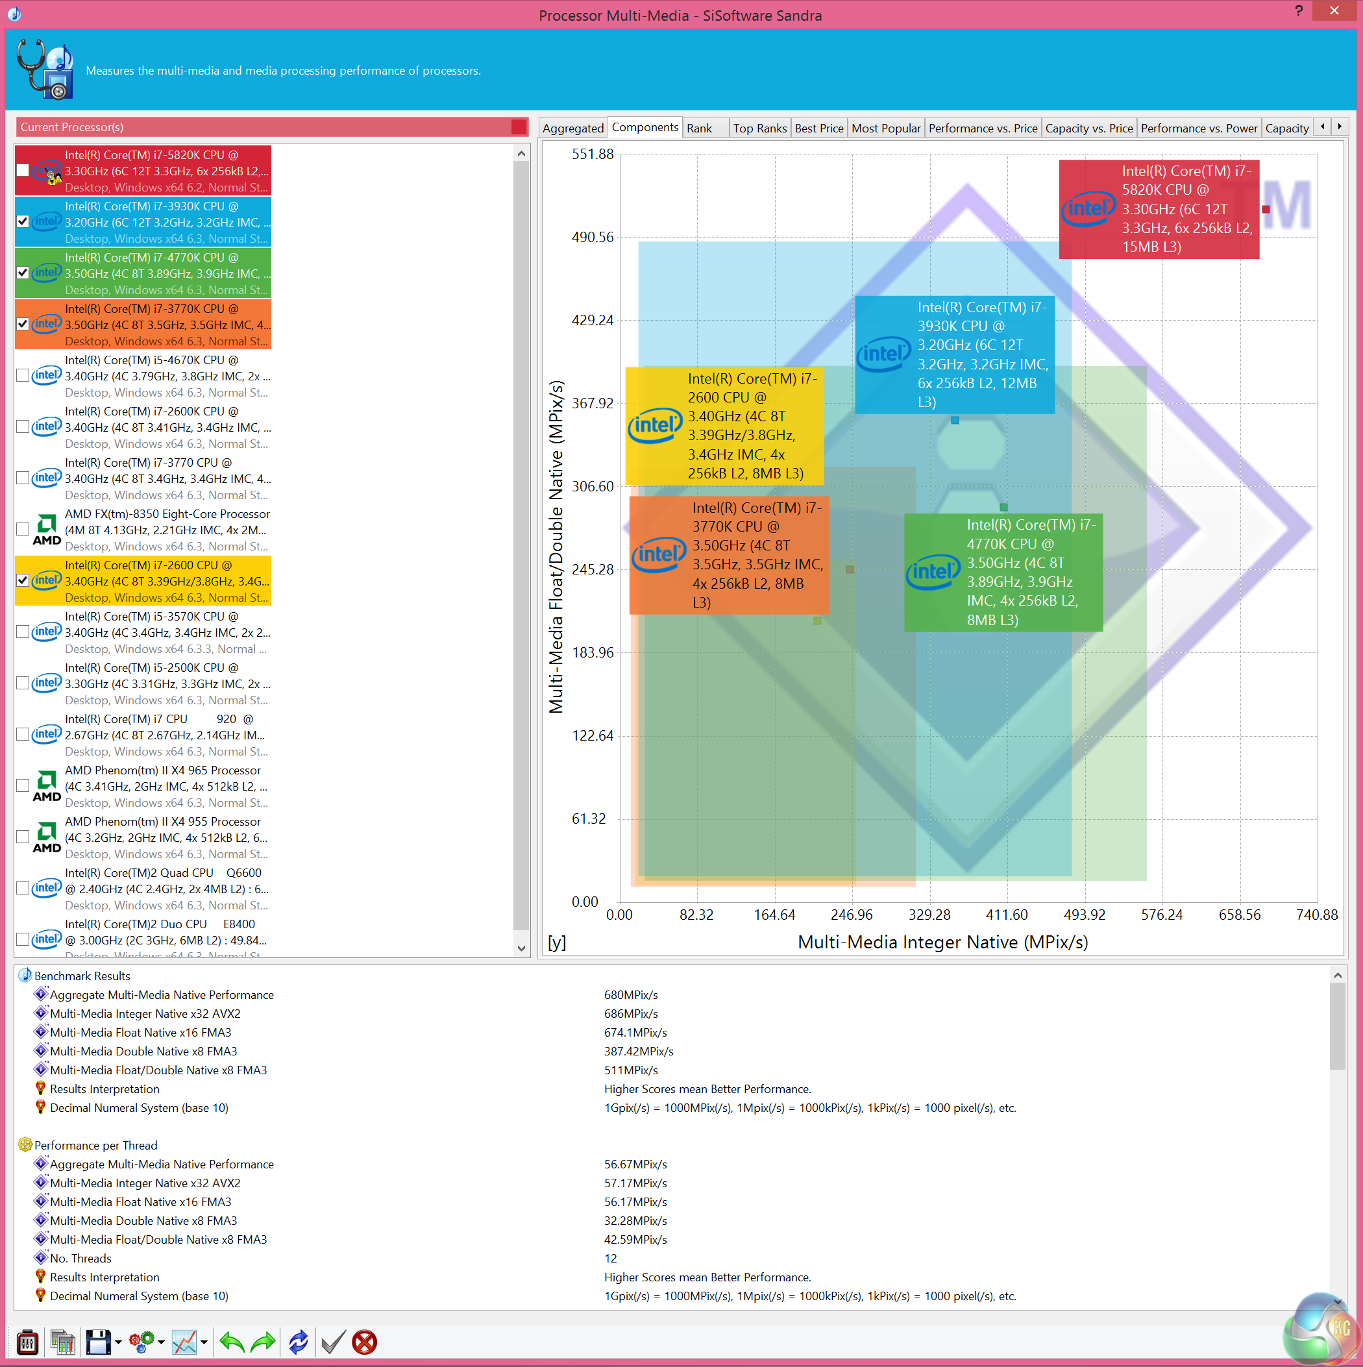Uncheck the i7-3930K processor checkbox

click(x=23, y=221)
